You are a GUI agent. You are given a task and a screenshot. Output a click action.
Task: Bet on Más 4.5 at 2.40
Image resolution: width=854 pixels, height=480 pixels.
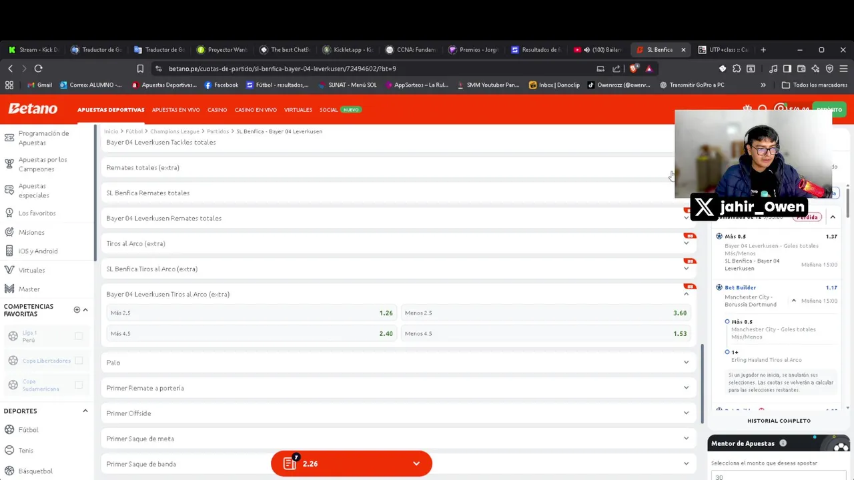252,333
